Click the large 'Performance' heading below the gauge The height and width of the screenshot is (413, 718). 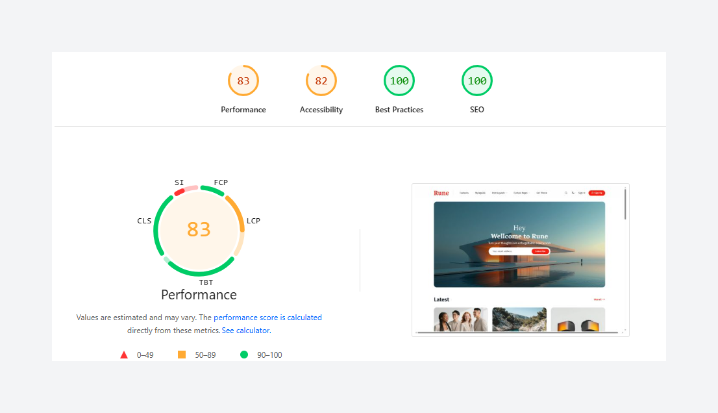tap(199, 294)
